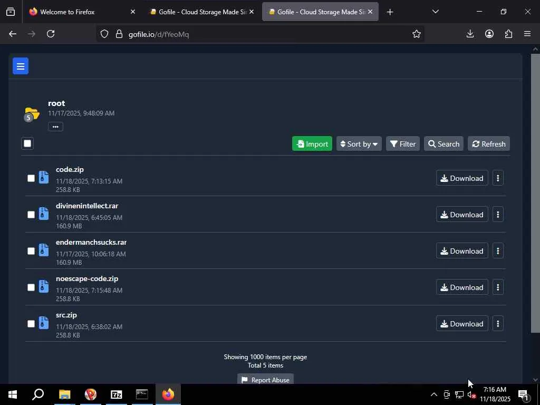Viewport: 540px width, 405px height.
Task: Open the Firefox extensions puzzle icon
Action: tap(508, 34)
